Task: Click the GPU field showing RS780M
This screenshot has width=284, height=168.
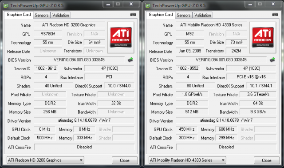Action: coord(48,34)
